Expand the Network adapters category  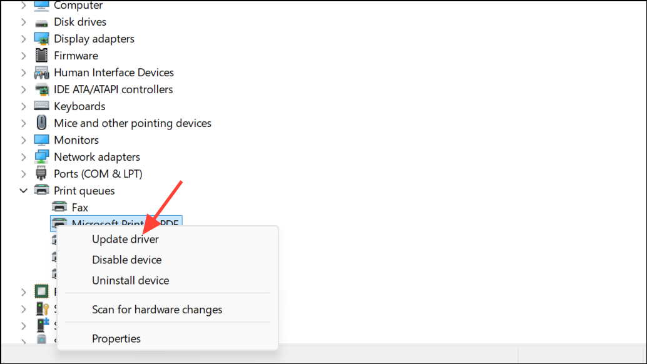(24, 157)
